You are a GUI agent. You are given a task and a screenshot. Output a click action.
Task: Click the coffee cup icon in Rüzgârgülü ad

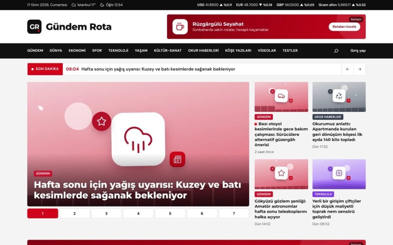[180, 26]
